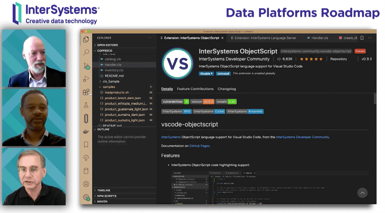Image resolution: width=385 pixels, height=213 pixels.
Task: Open the Run and Debug view
Action: coord(86,79)
